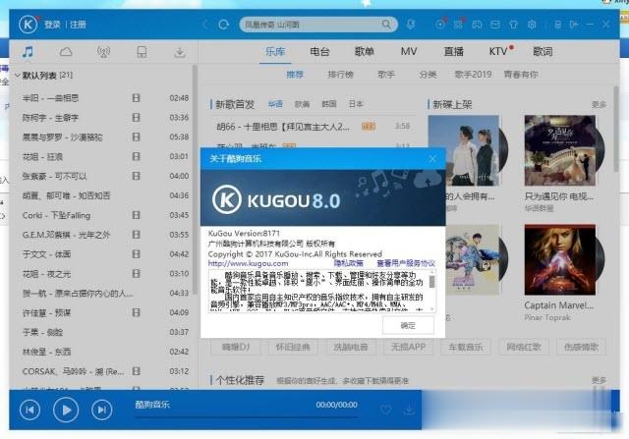
Task: Open the settings gear icon
Action: coord(532,25)
